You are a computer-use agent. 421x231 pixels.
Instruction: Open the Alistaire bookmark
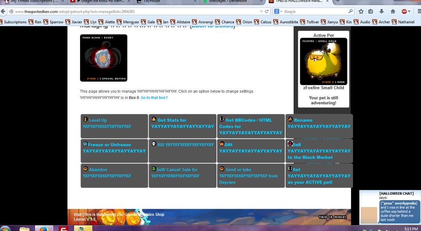coord(180,22)
